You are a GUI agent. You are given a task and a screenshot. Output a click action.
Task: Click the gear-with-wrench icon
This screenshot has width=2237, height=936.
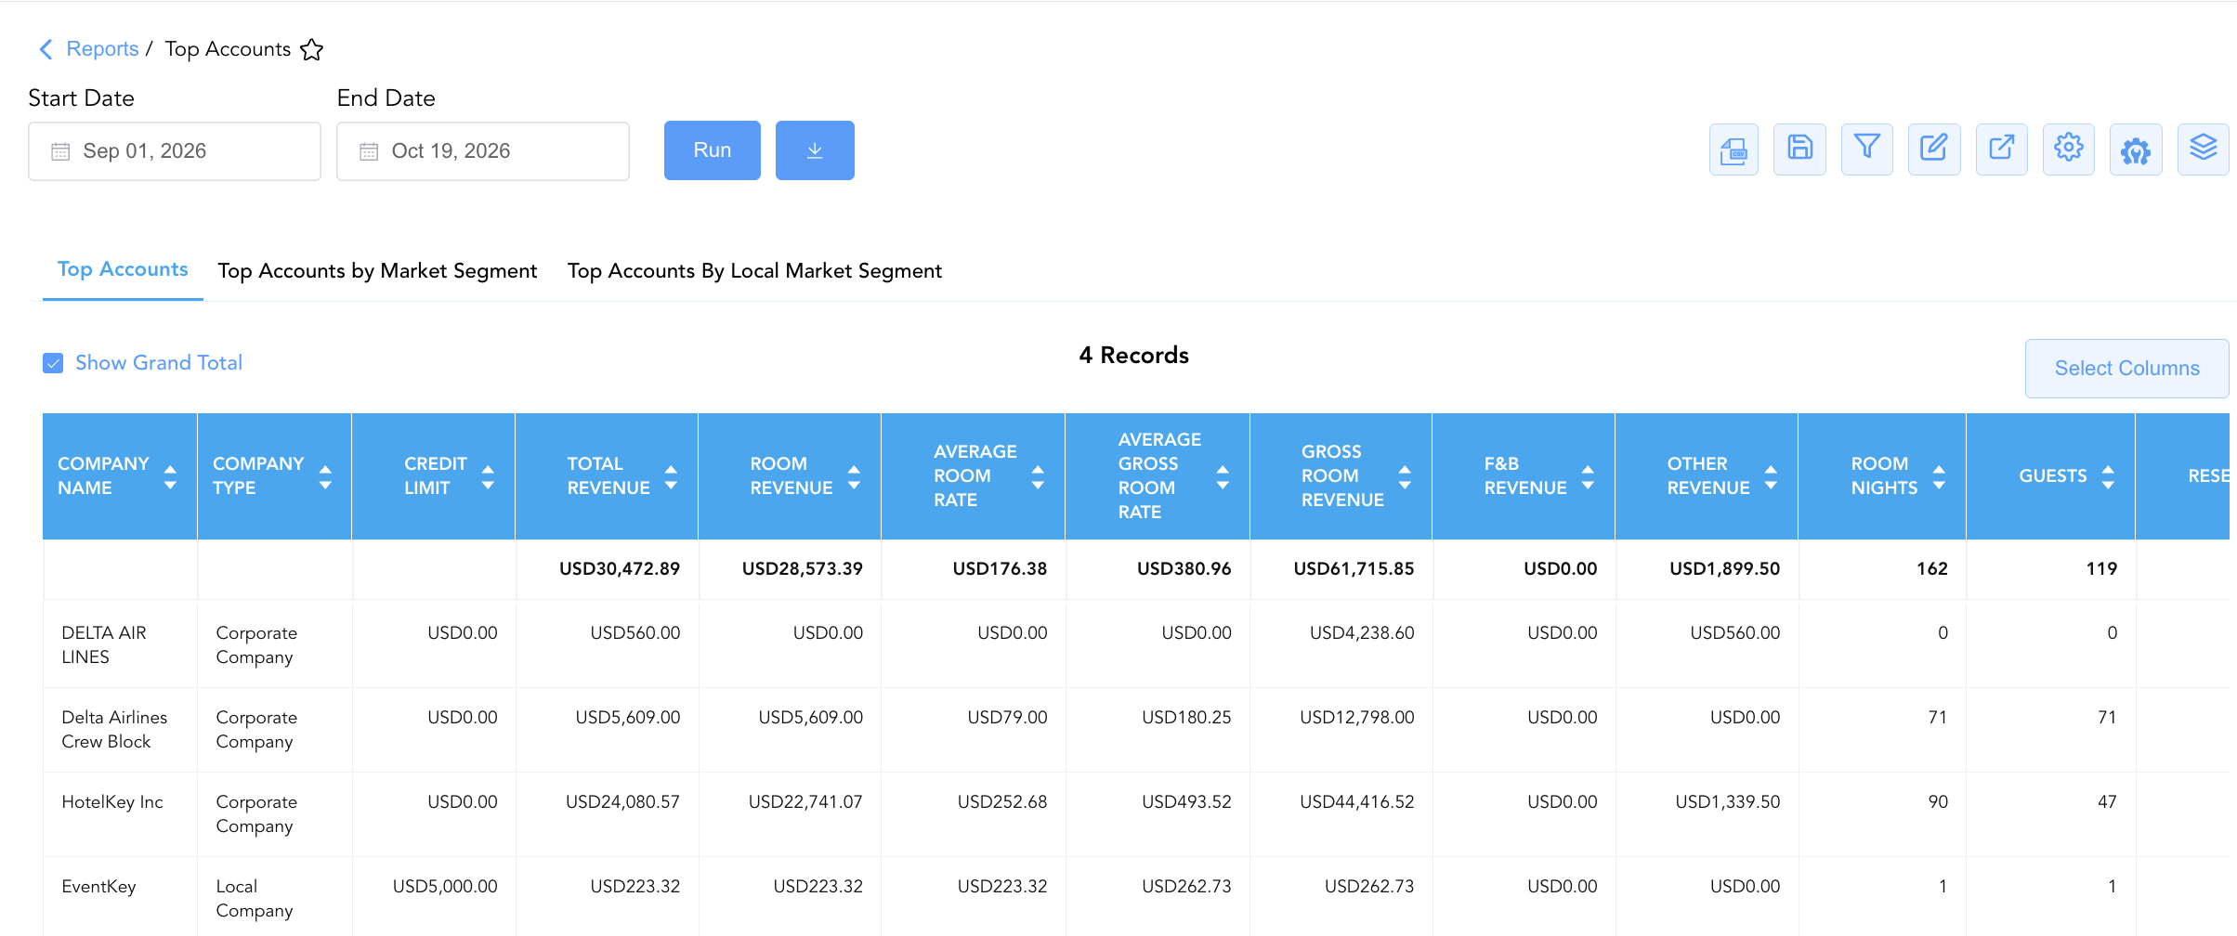[x=2136, y=149]
